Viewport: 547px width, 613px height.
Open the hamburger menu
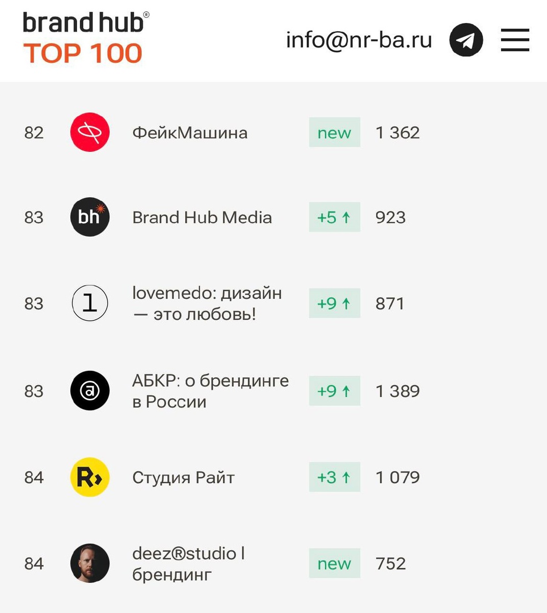pos(515,40)
